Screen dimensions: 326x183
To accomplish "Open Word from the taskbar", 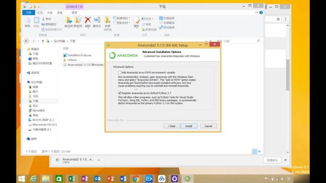I will pos(123,179).
